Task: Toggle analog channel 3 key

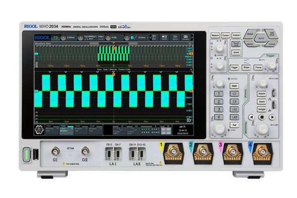Action: tap(219, 109)
